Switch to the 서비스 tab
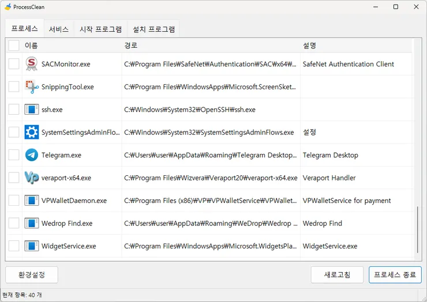The image size is (427, 302). pos(59,29)
